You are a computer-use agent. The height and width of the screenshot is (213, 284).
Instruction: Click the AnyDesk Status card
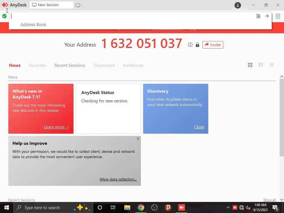coord(108,109)
